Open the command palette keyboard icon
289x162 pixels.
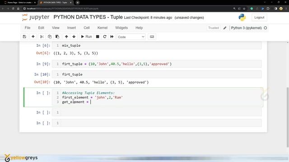[152, 37]
